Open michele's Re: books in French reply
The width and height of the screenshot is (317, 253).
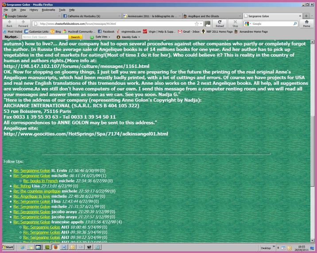click(40, 181)
